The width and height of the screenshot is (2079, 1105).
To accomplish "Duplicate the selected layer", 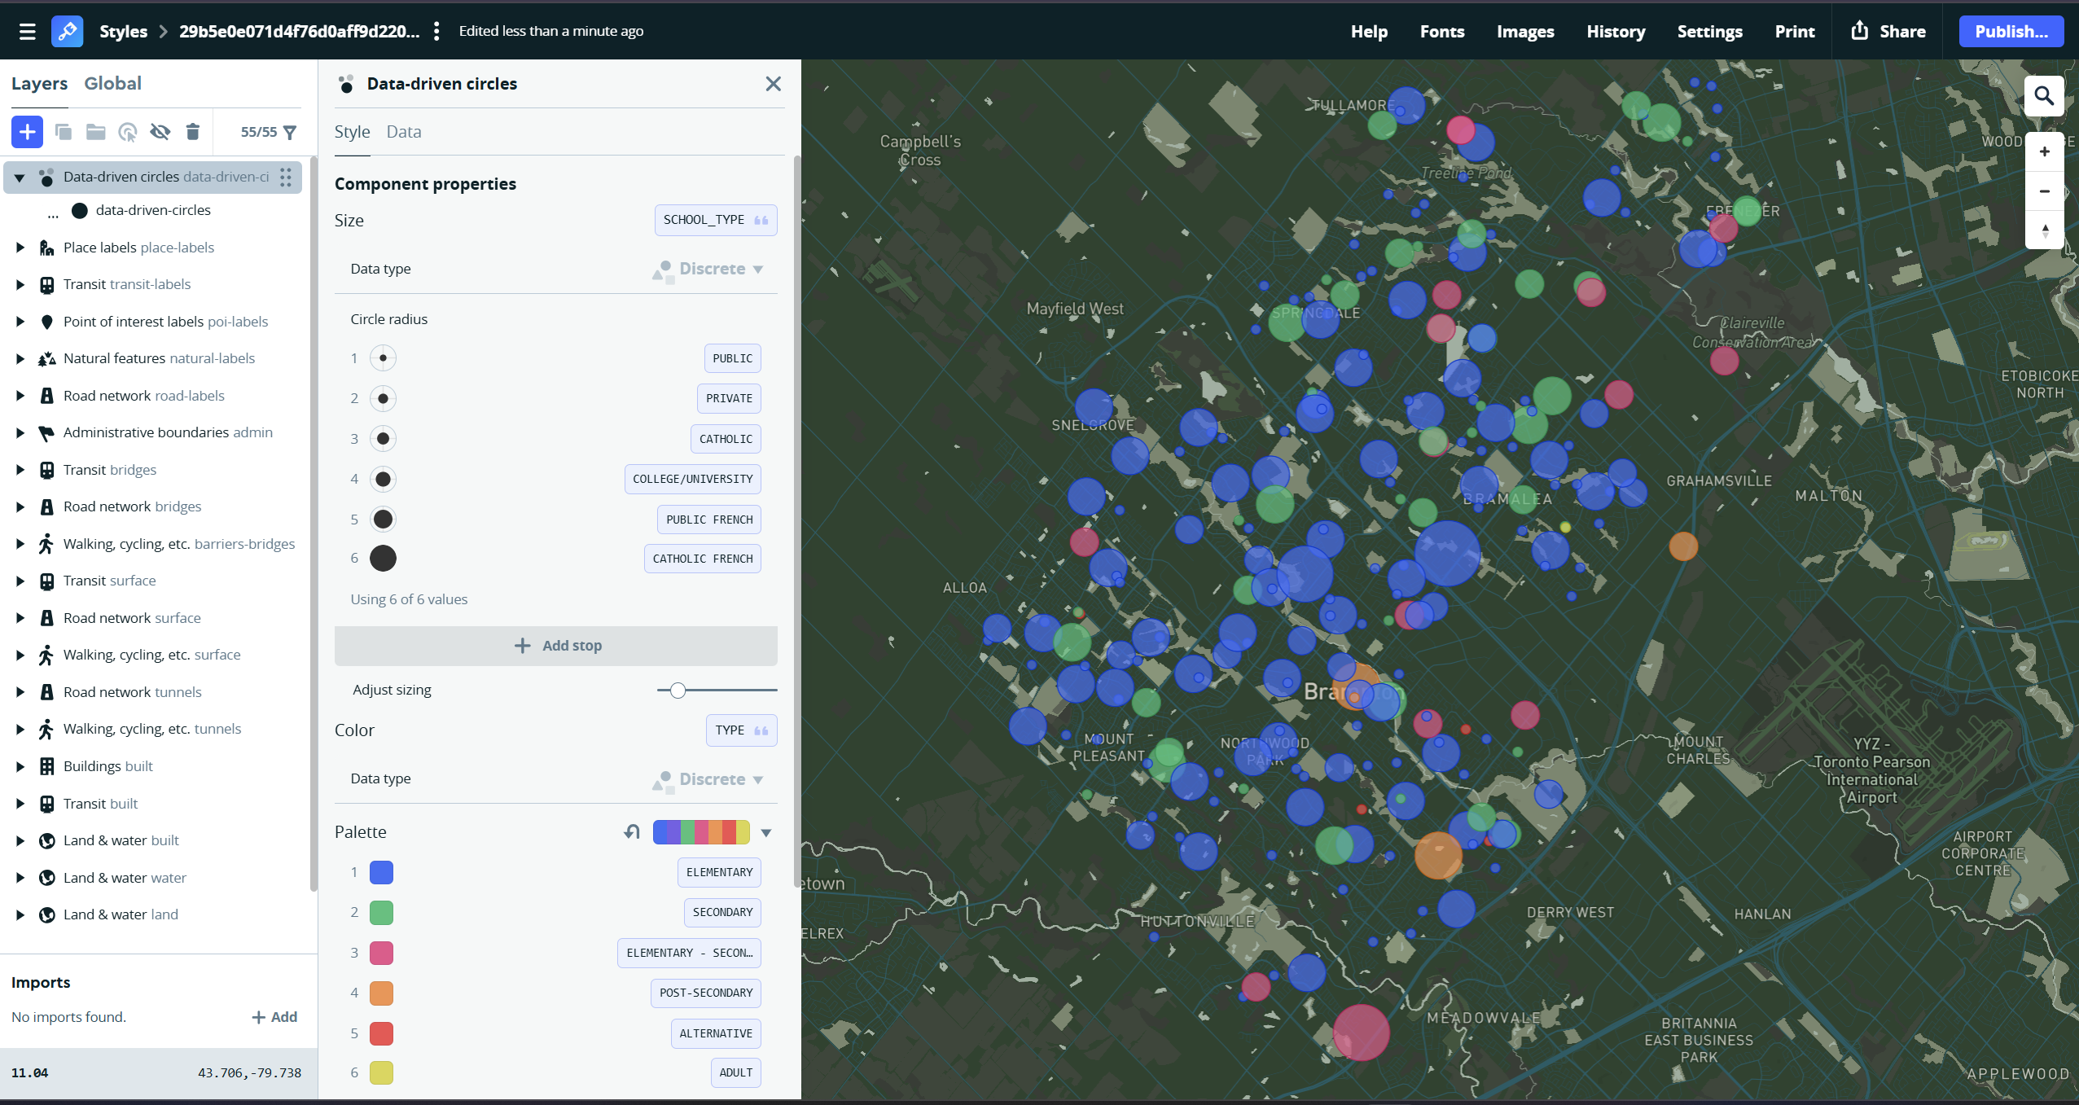I will click(x=64, y=131).
